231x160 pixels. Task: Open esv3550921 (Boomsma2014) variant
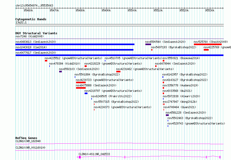tap(181, 58)
